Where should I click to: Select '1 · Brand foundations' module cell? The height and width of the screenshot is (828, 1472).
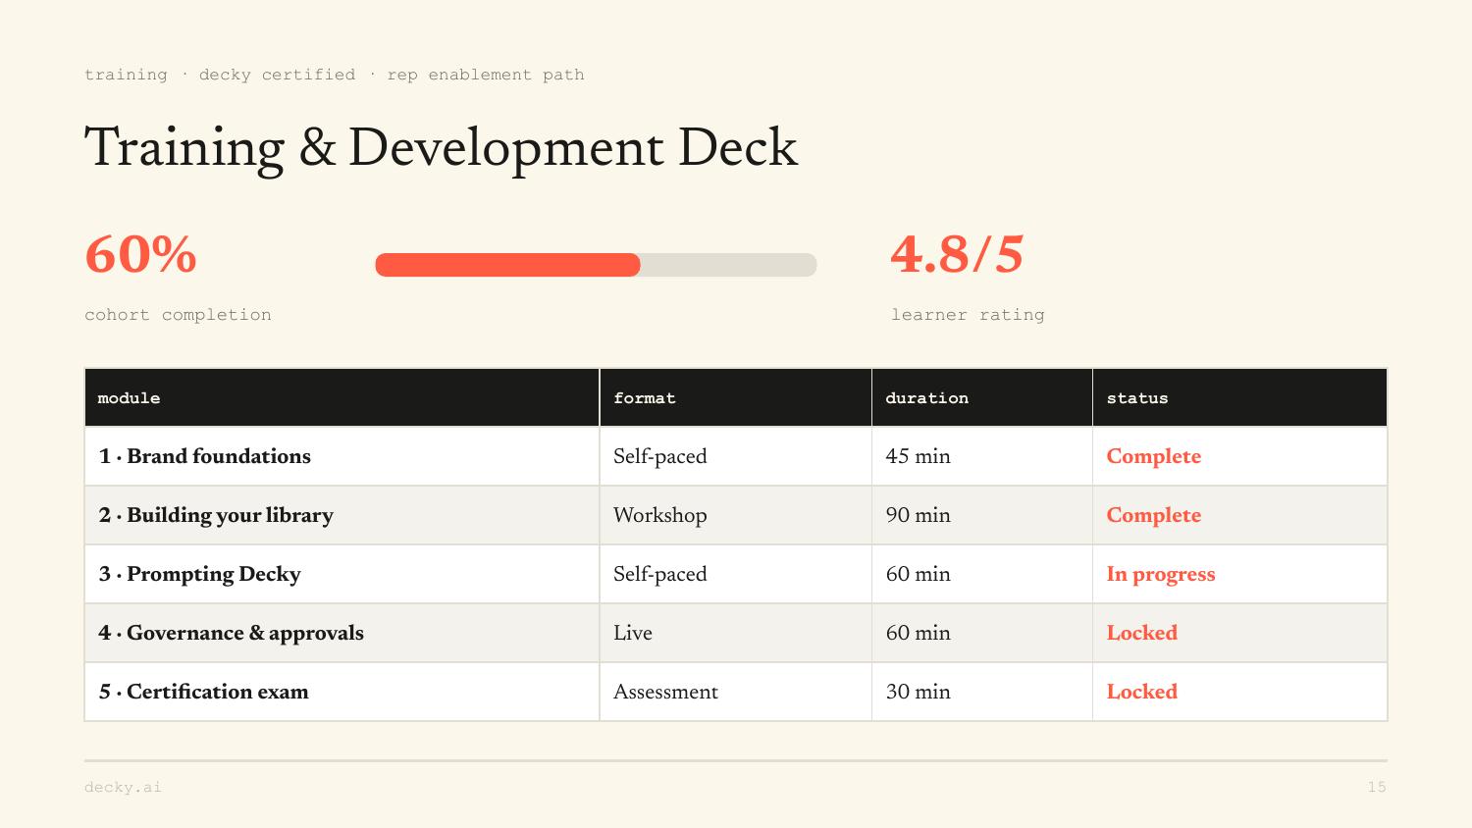point(342,456)
